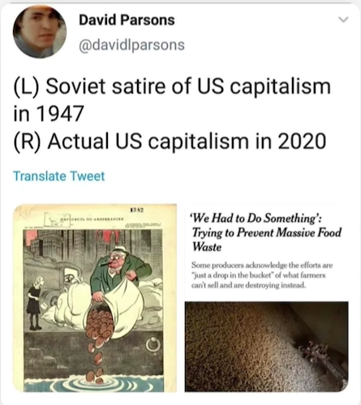Expand the tweet options chevron

pos(344,20)
